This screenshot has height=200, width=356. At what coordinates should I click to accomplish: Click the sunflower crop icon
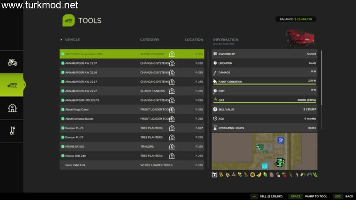pyautogui.click(x=253, y=174)
